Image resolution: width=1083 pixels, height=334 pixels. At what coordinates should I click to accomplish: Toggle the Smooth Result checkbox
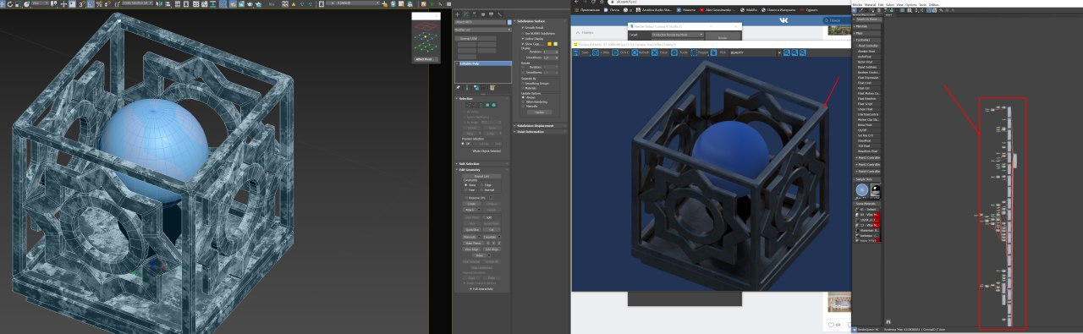tap(524, 27)
